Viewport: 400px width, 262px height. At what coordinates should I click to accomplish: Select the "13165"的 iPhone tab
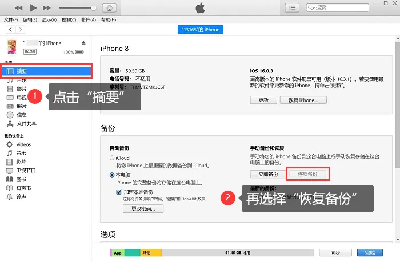[200, 30]
